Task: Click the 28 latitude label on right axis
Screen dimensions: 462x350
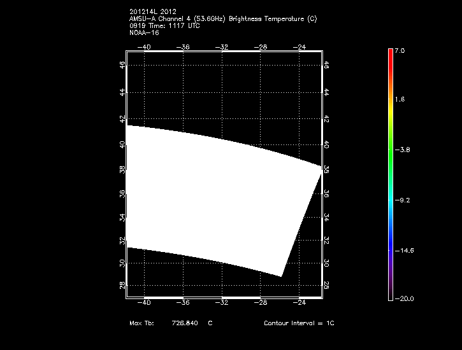Action: [326, 286]
